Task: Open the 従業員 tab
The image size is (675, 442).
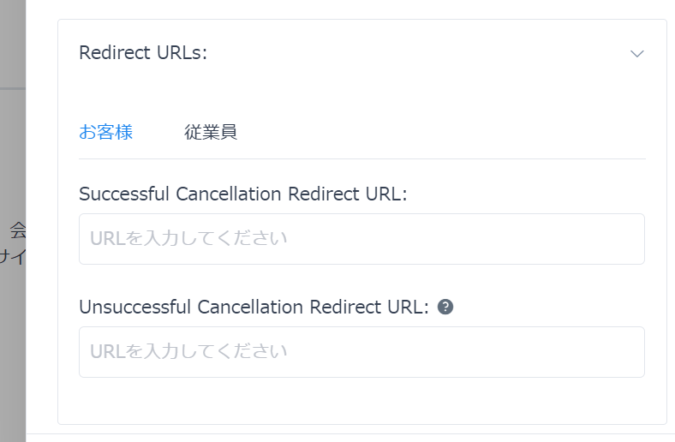Action: coord(211,132)
